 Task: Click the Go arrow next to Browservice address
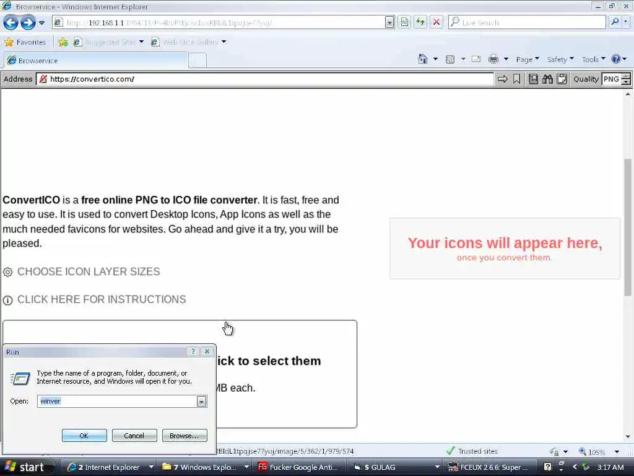click(502, 79)
